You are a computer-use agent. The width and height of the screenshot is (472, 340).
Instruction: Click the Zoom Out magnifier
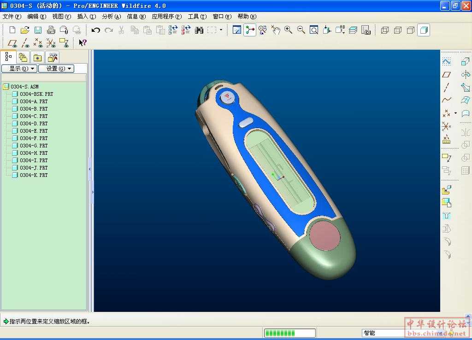301,30
